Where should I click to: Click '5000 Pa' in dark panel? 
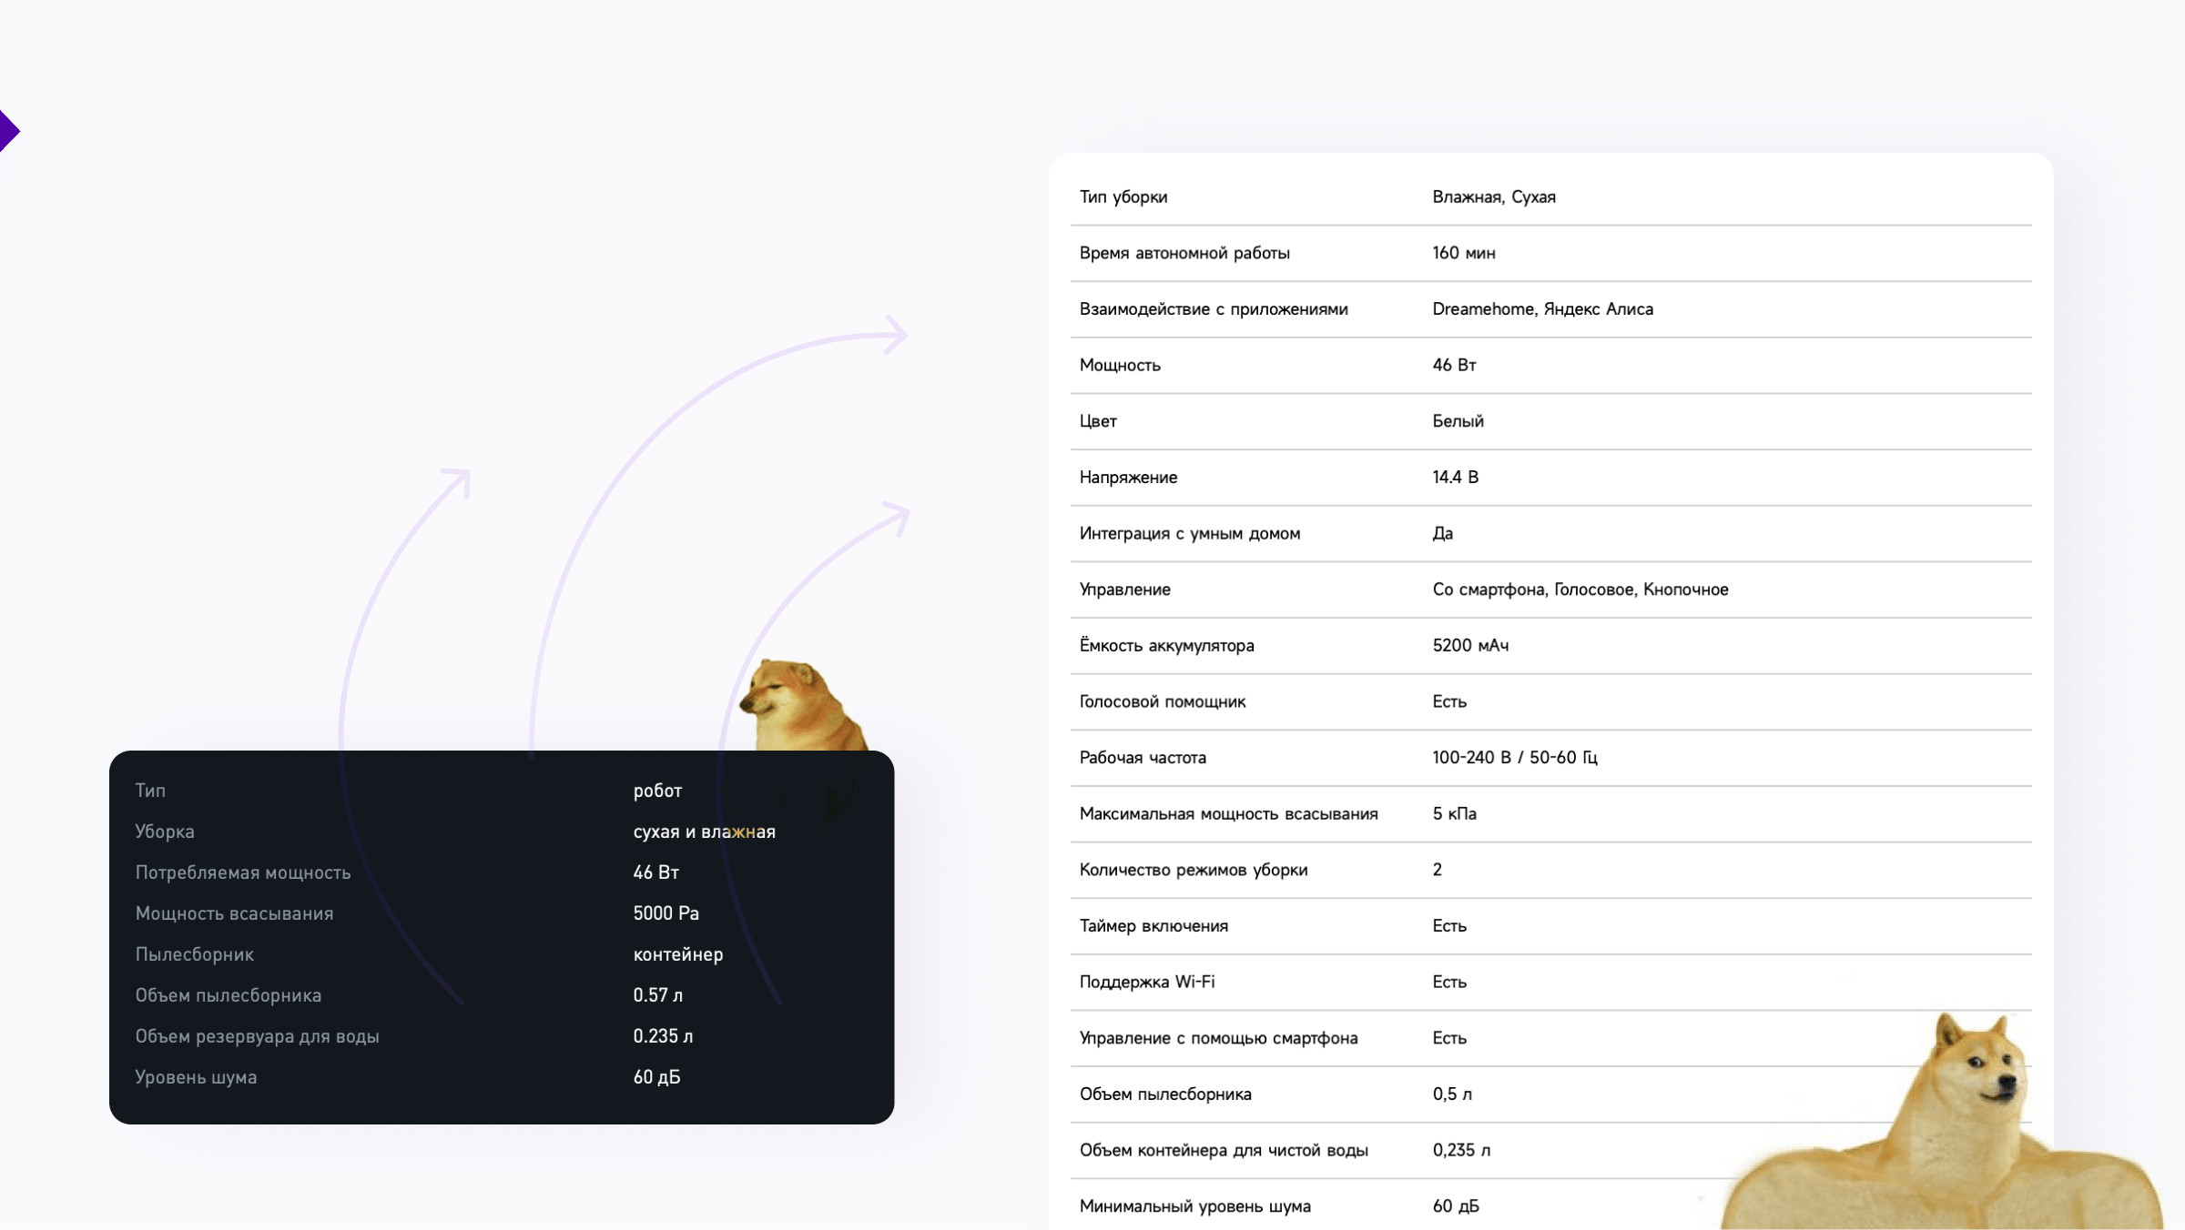[666, 913]
